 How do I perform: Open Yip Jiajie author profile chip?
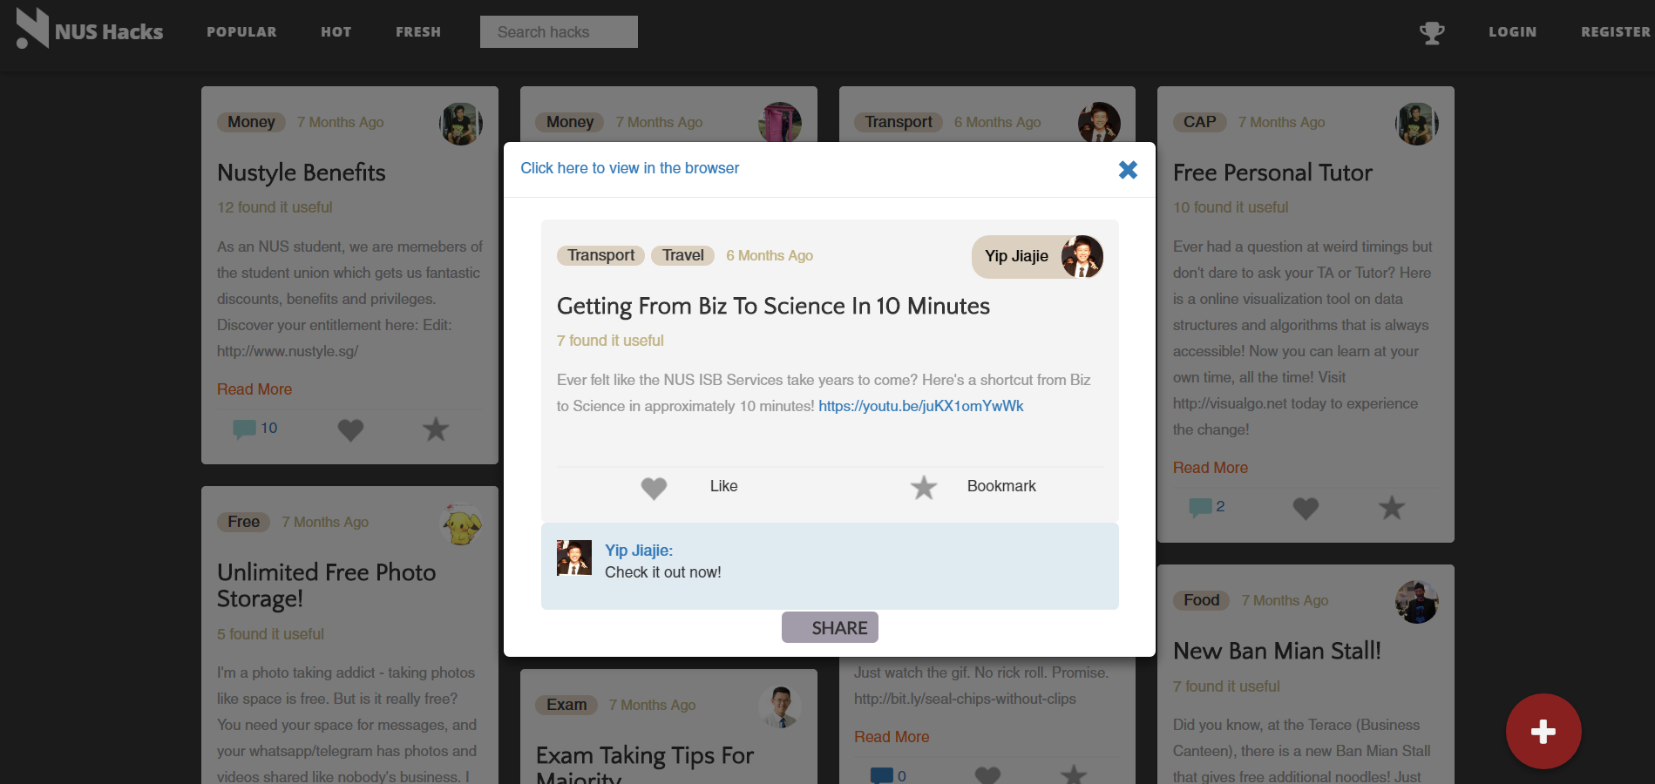(1038, 257)
